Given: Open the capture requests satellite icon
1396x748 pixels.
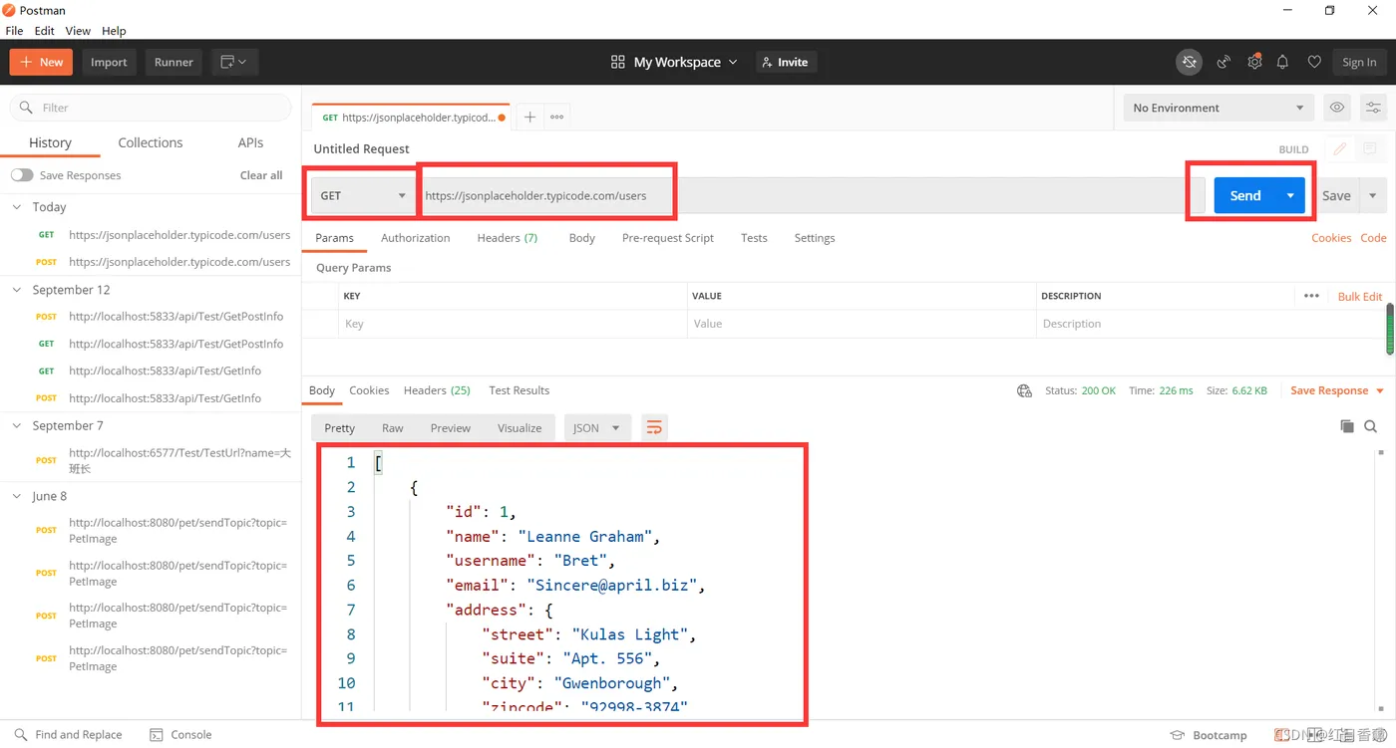Looking at the screenshot, I should click(1223, 62).
